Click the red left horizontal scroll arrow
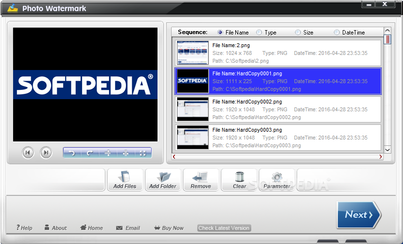This screenshot has height=244, width=403. 174,157
